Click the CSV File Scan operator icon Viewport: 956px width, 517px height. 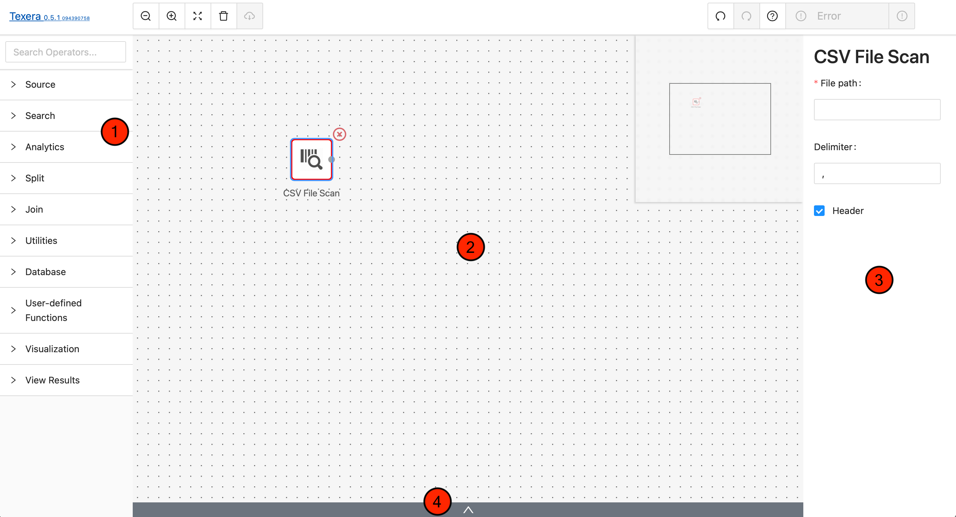tap(310, 160)
